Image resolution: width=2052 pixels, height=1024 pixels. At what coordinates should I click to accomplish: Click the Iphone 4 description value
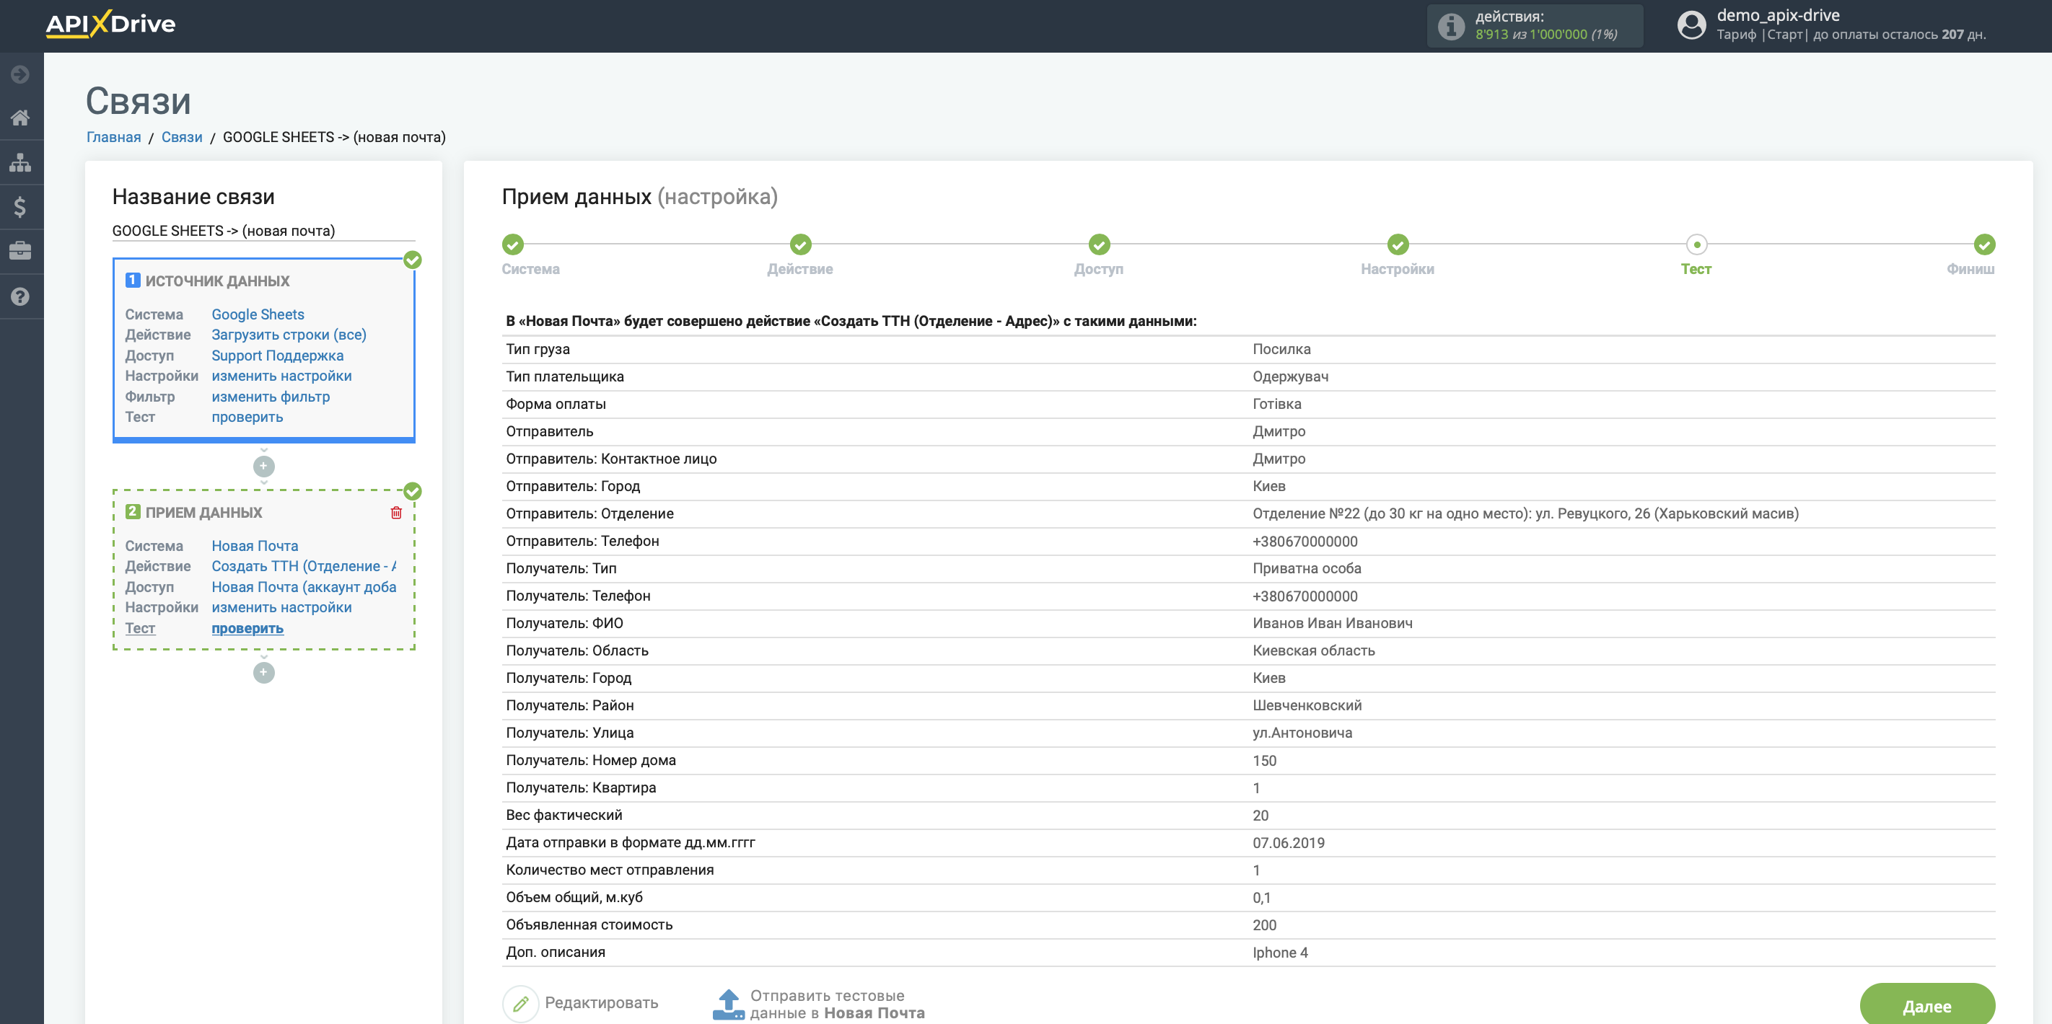click(x=1280, y=953)
